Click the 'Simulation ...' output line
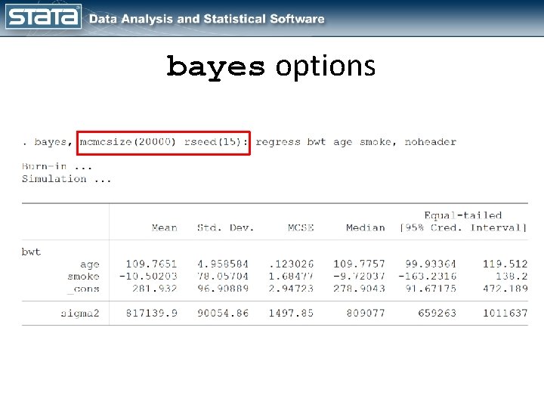The image size is (544, 408). 66,179
